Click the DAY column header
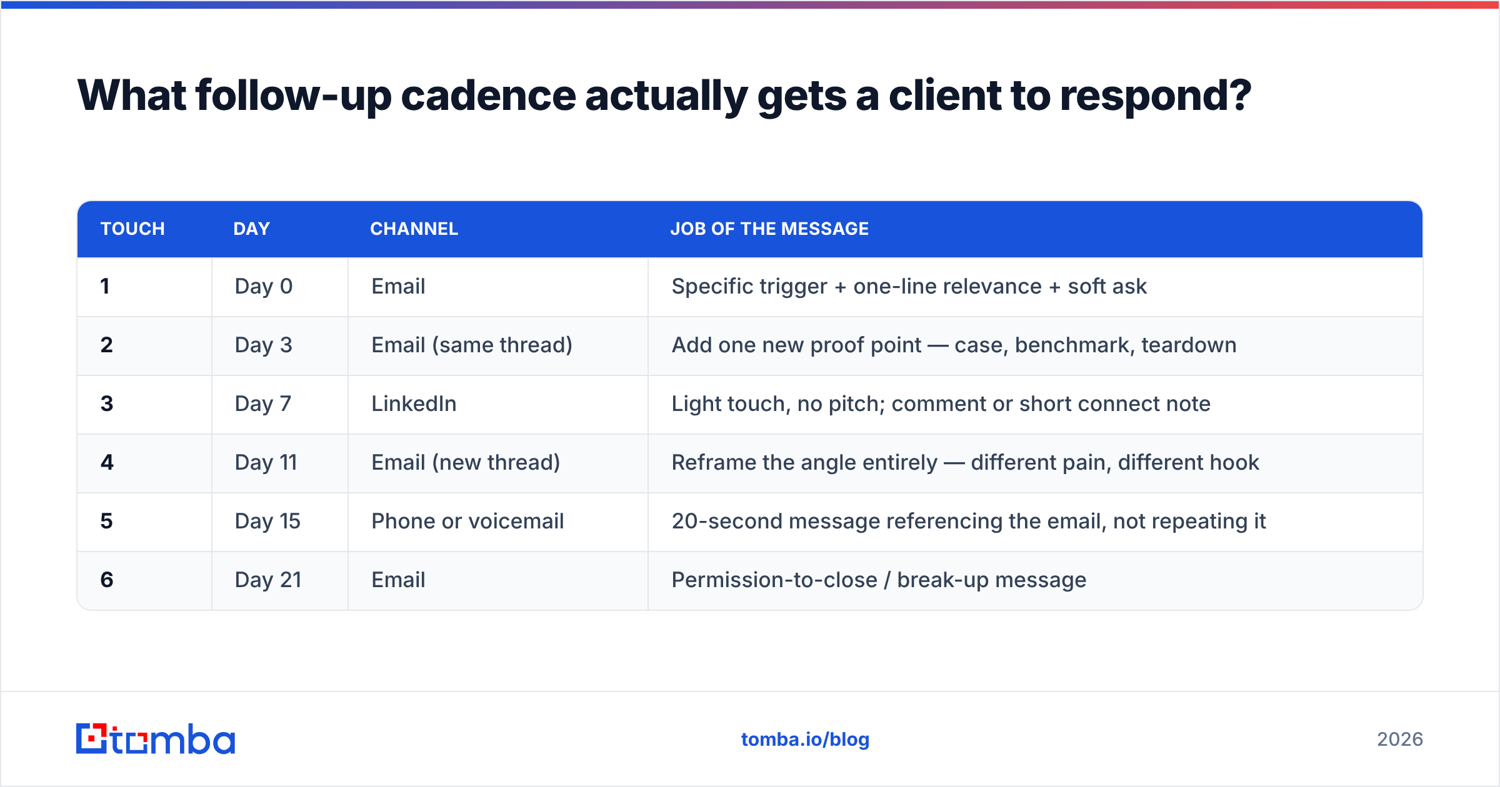This screenshot has height=787, width=1500. click(251, 229)
